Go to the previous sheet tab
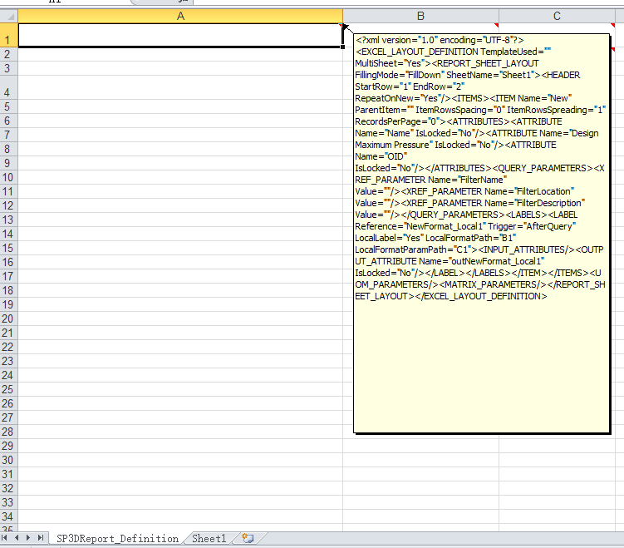624x548 pixels. tap(17, 538)
